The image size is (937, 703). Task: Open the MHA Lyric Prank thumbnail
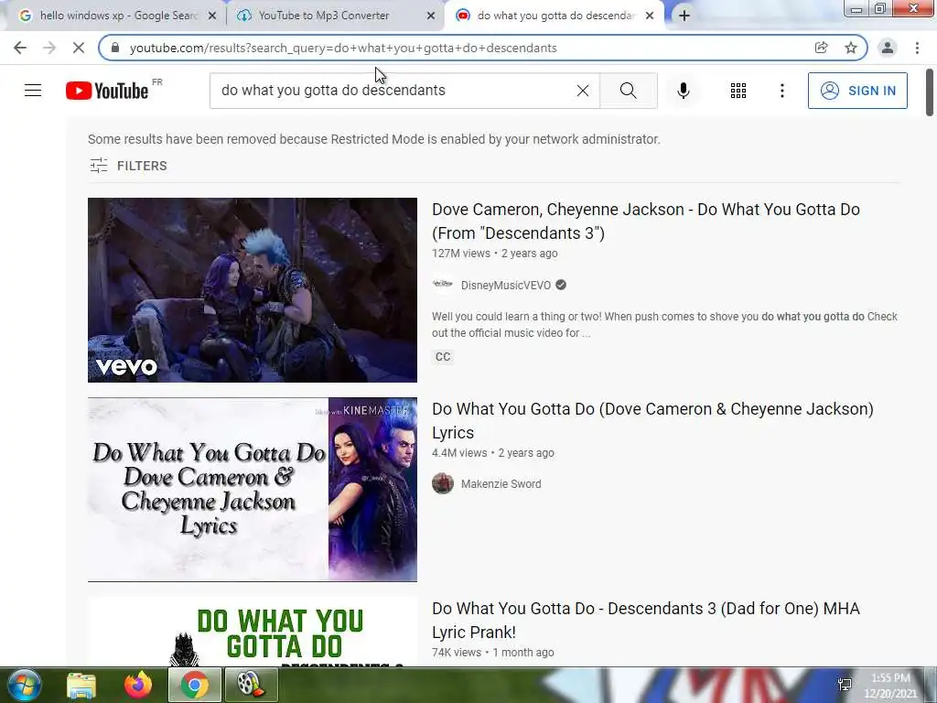253,632
